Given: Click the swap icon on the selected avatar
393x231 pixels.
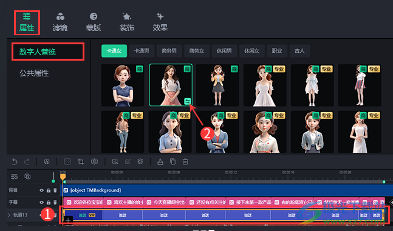Looking at the screenshot, I should coord(187,101).
